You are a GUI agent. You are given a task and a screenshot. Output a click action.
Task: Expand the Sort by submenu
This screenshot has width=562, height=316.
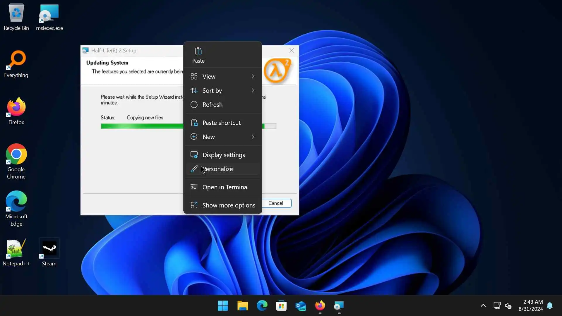pos(222,90)
